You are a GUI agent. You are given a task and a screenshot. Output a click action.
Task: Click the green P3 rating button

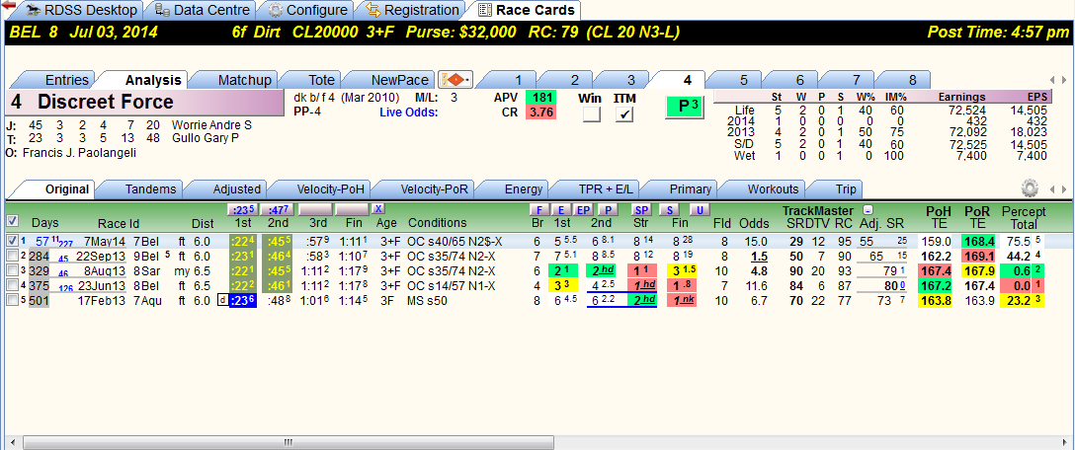(685, 107)
